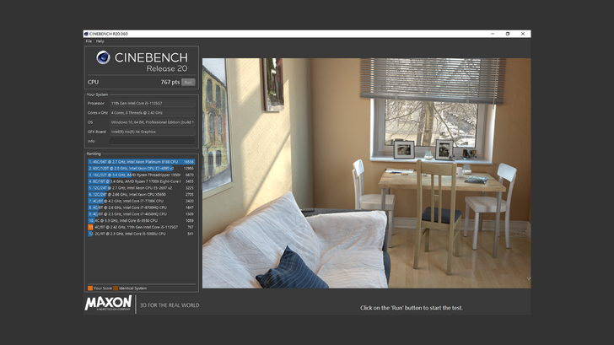Click the Cores x GHz value field
The image size is (614, 345).
(x=153, y=112)
